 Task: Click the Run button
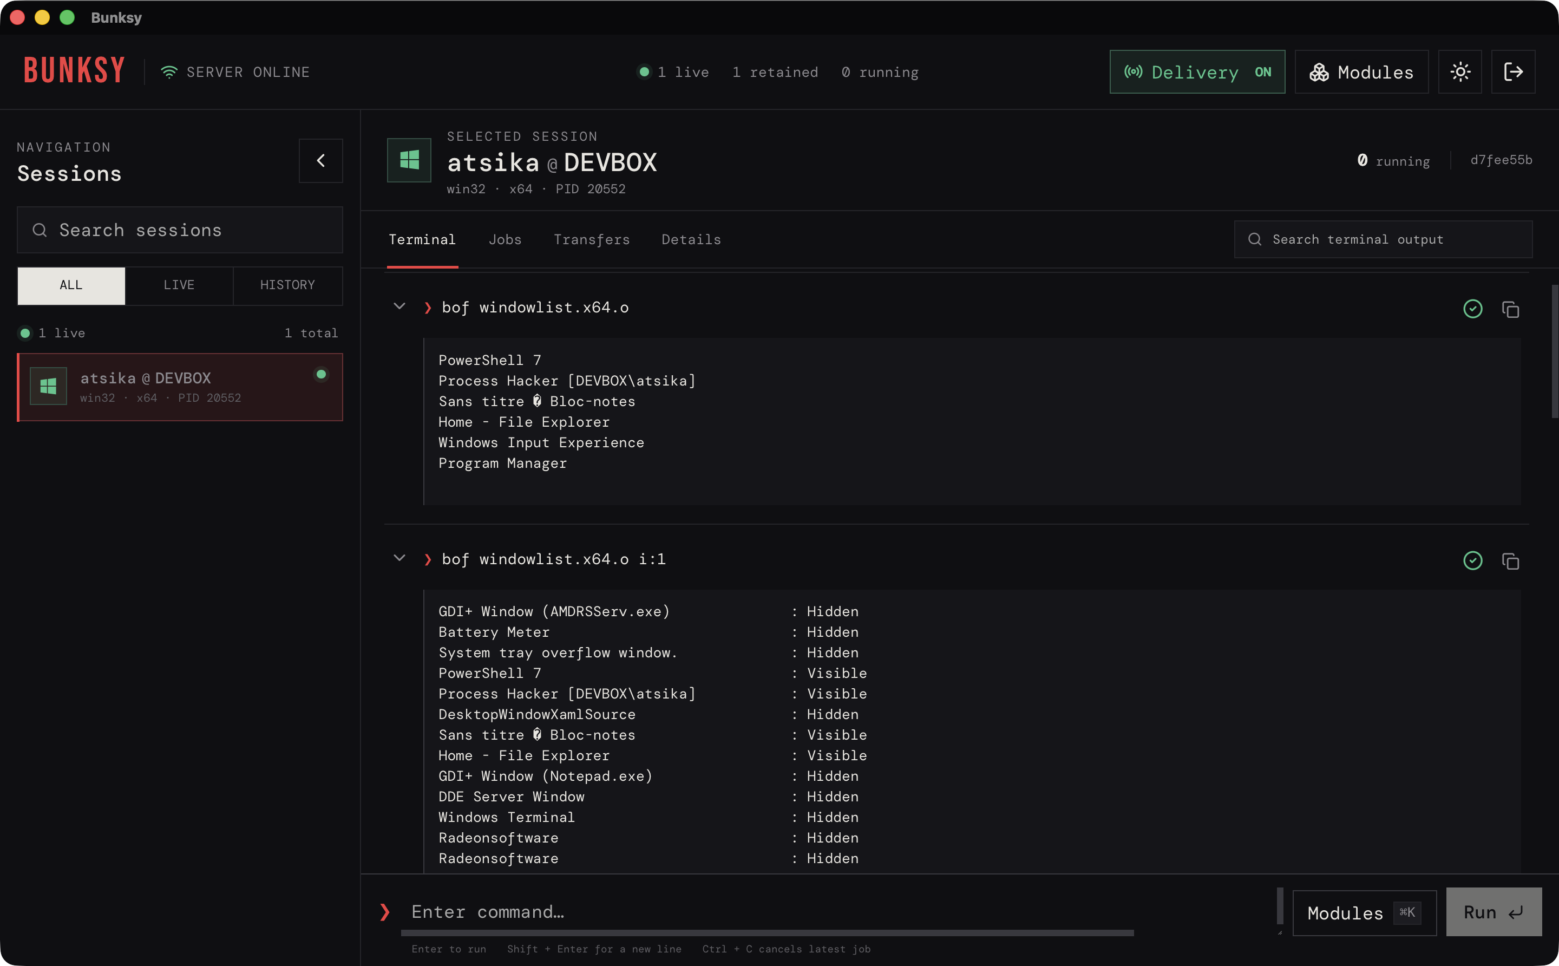point(1493,912)
